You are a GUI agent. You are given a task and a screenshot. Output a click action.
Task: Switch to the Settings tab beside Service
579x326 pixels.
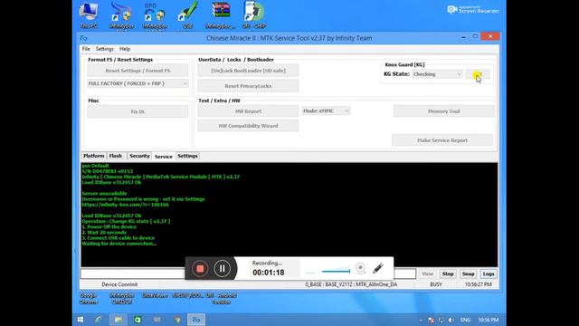pyautogui.click(x=187, y=156)
